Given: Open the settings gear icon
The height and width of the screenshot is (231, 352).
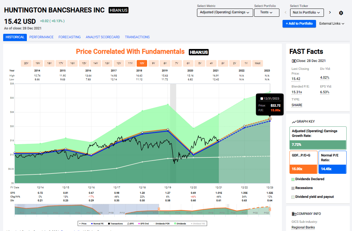Looking at the screenshot, I should pos(341,13).
